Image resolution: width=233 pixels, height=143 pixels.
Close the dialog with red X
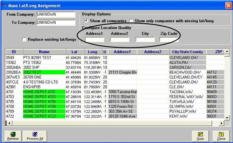(229, 6)
